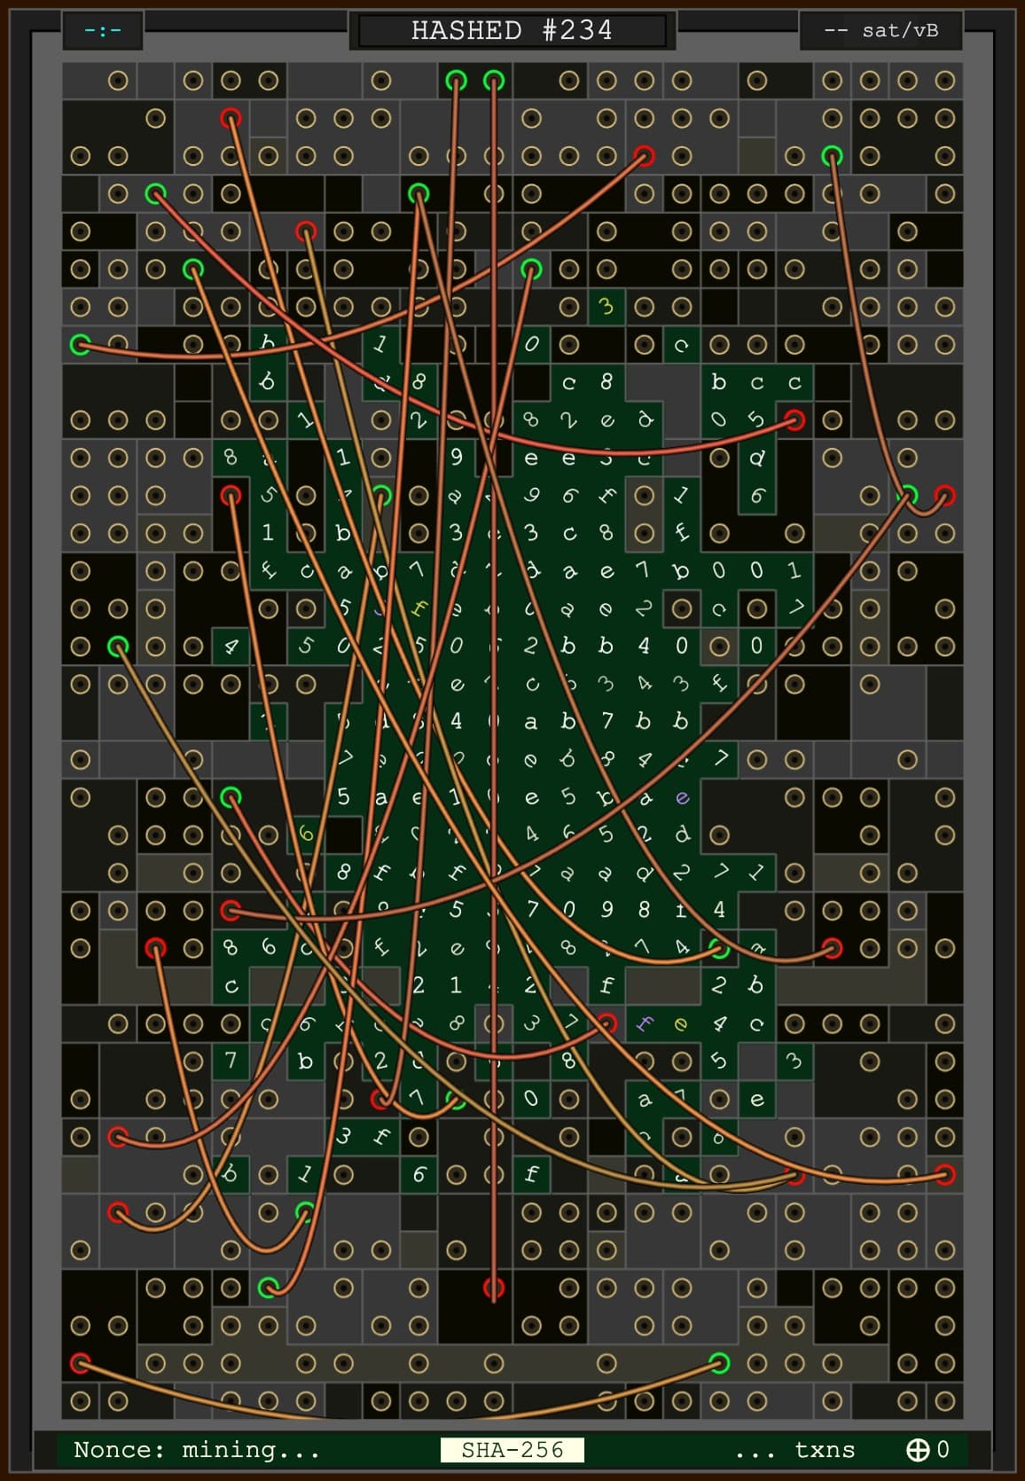The height and width of the screenshot is (1481, 1025).
Task: Click the red jack ending the long vertical cable
Action: point(494,1287)
